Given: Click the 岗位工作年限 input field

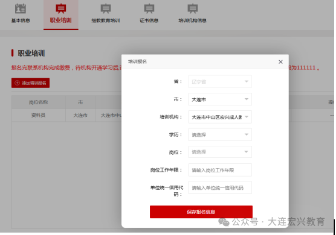Looking at the screenshot, I should [x=220, y=170].
